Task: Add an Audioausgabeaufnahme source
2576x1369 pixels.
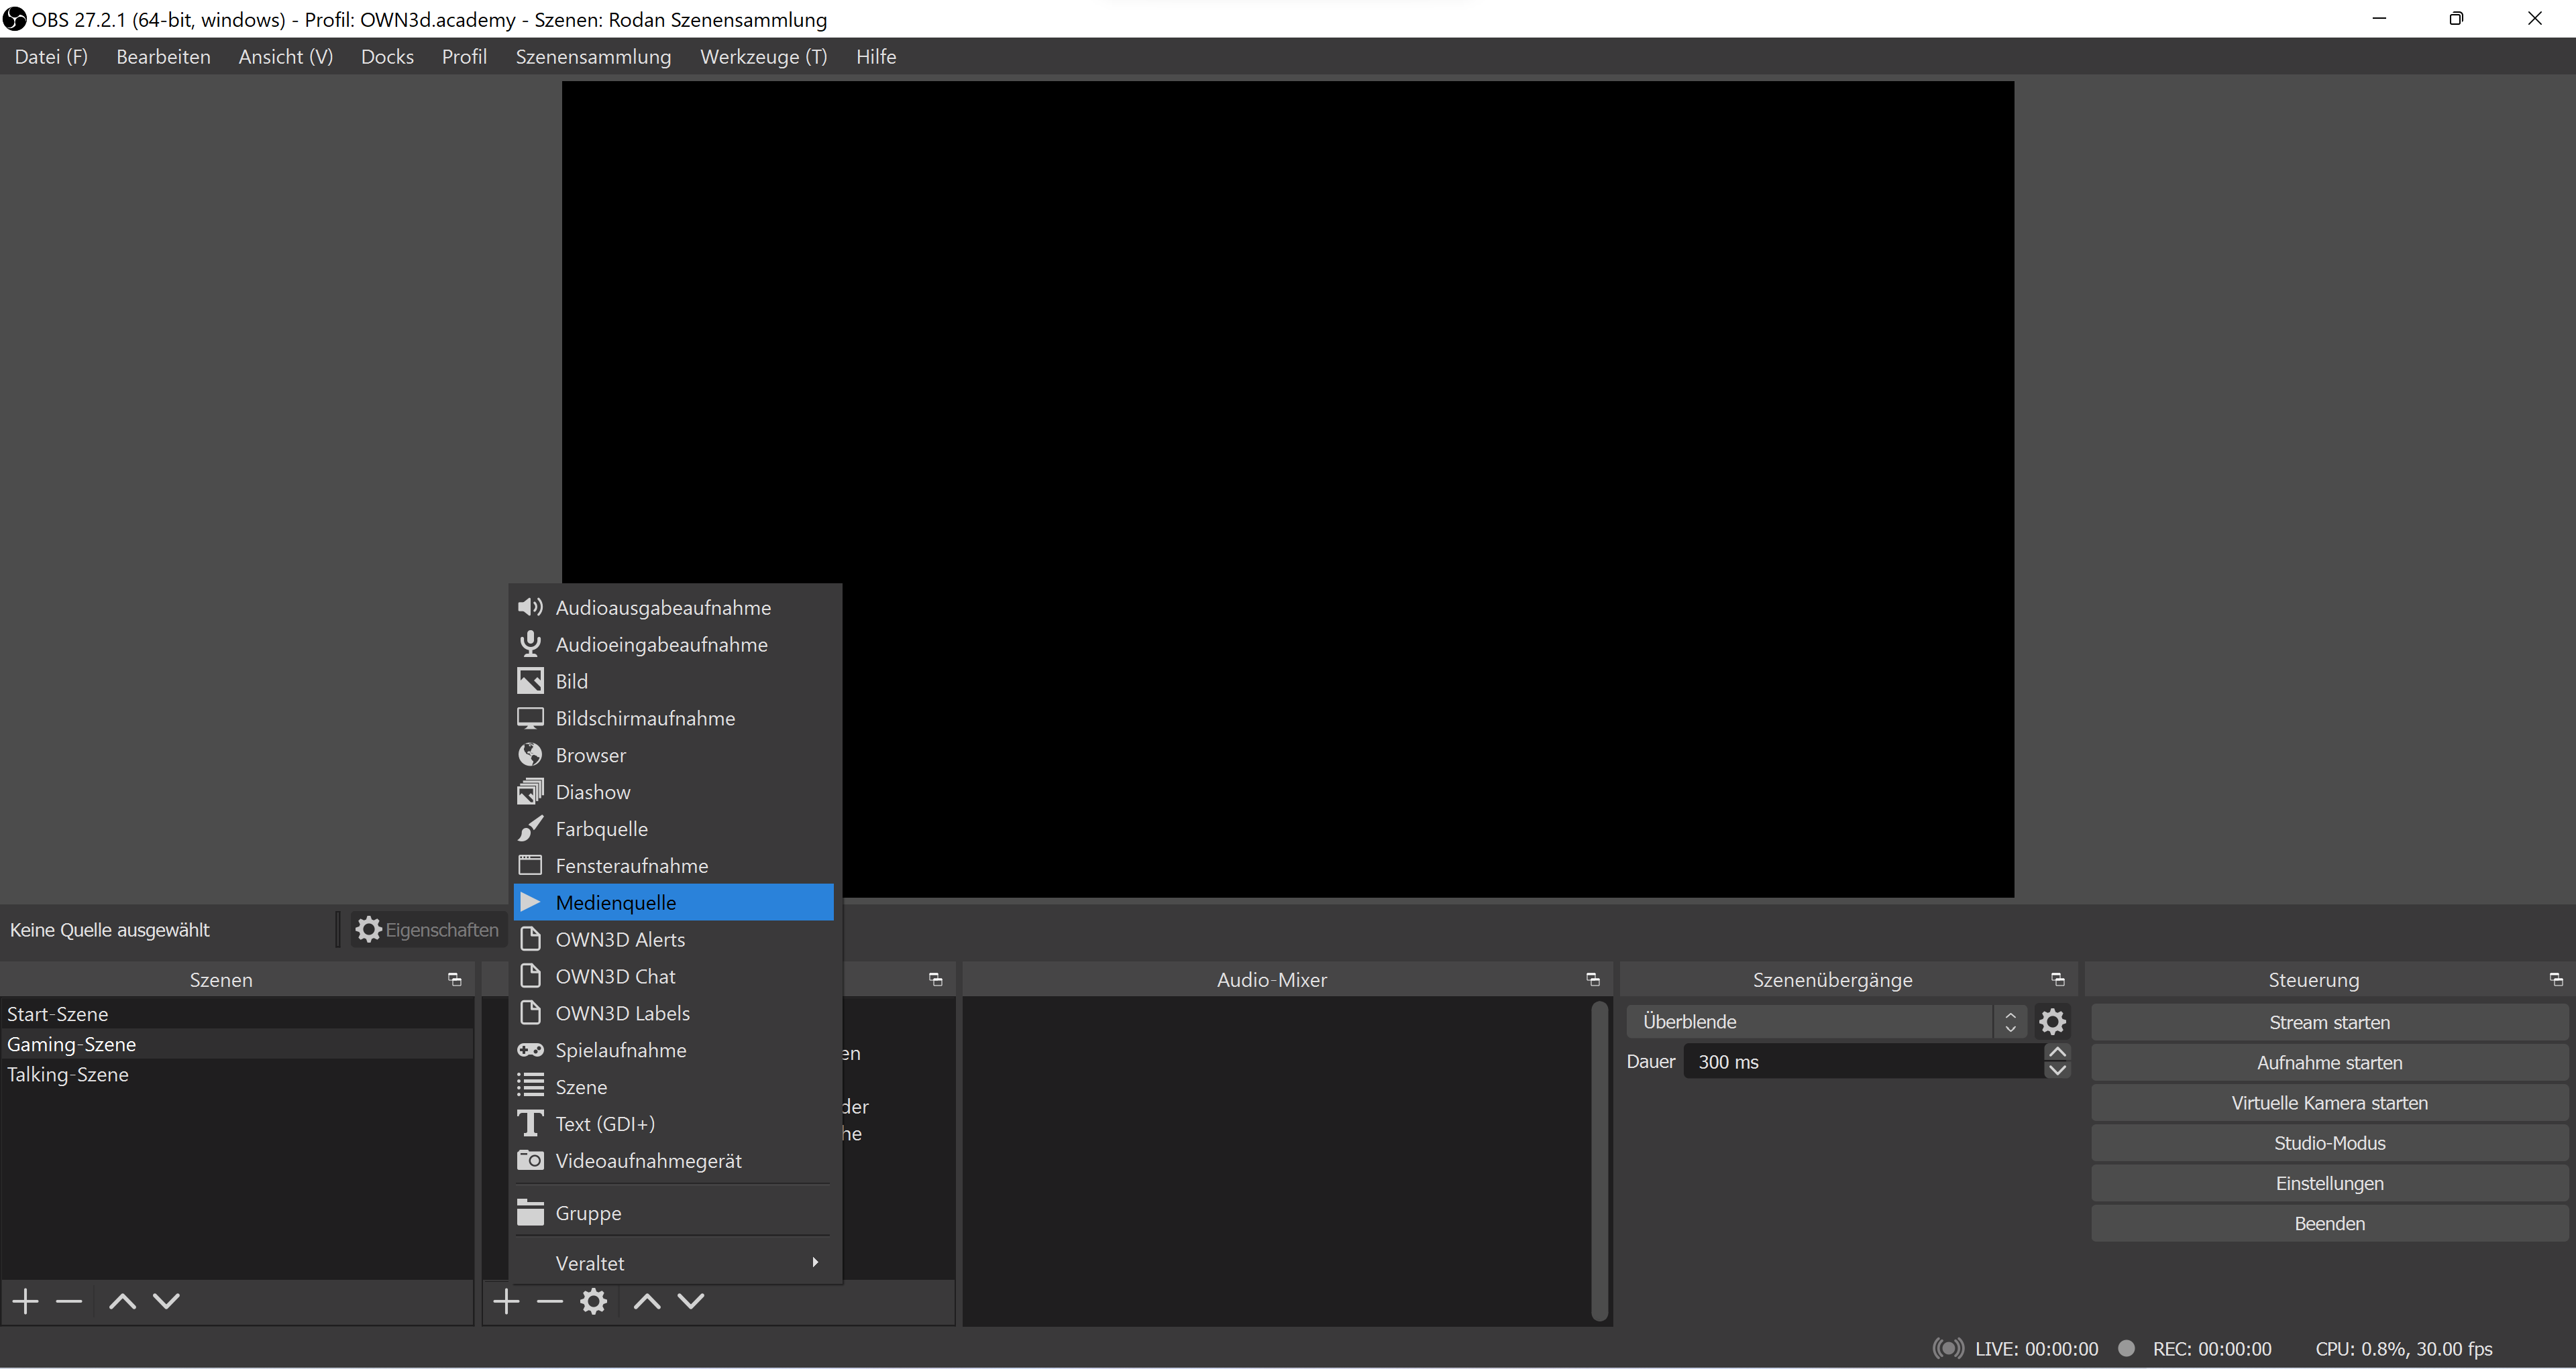Action: click(x=662, y=607)
